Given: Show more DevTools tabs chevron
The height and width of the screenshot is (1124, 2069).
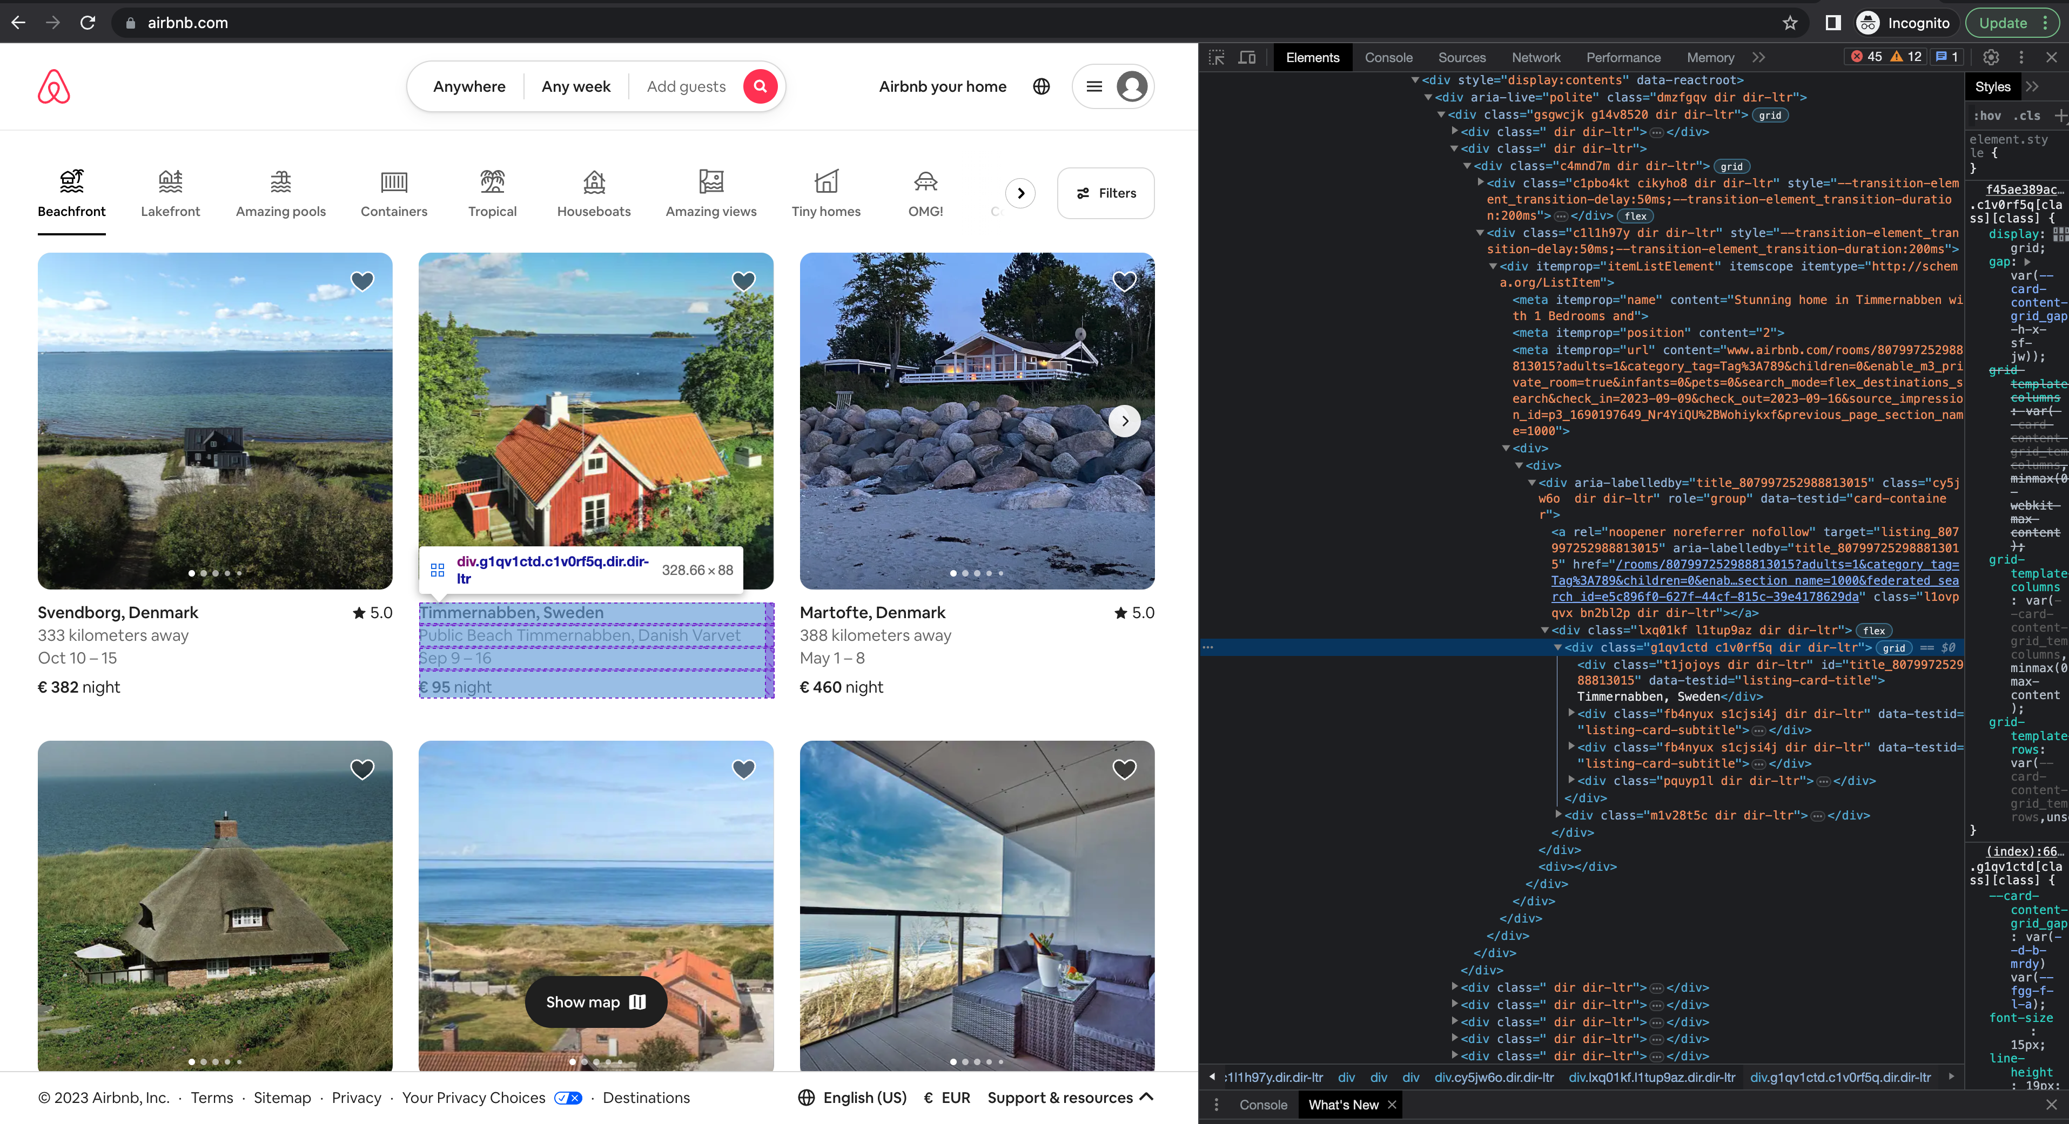Looking at the screenshot, I should point(1759,57).
